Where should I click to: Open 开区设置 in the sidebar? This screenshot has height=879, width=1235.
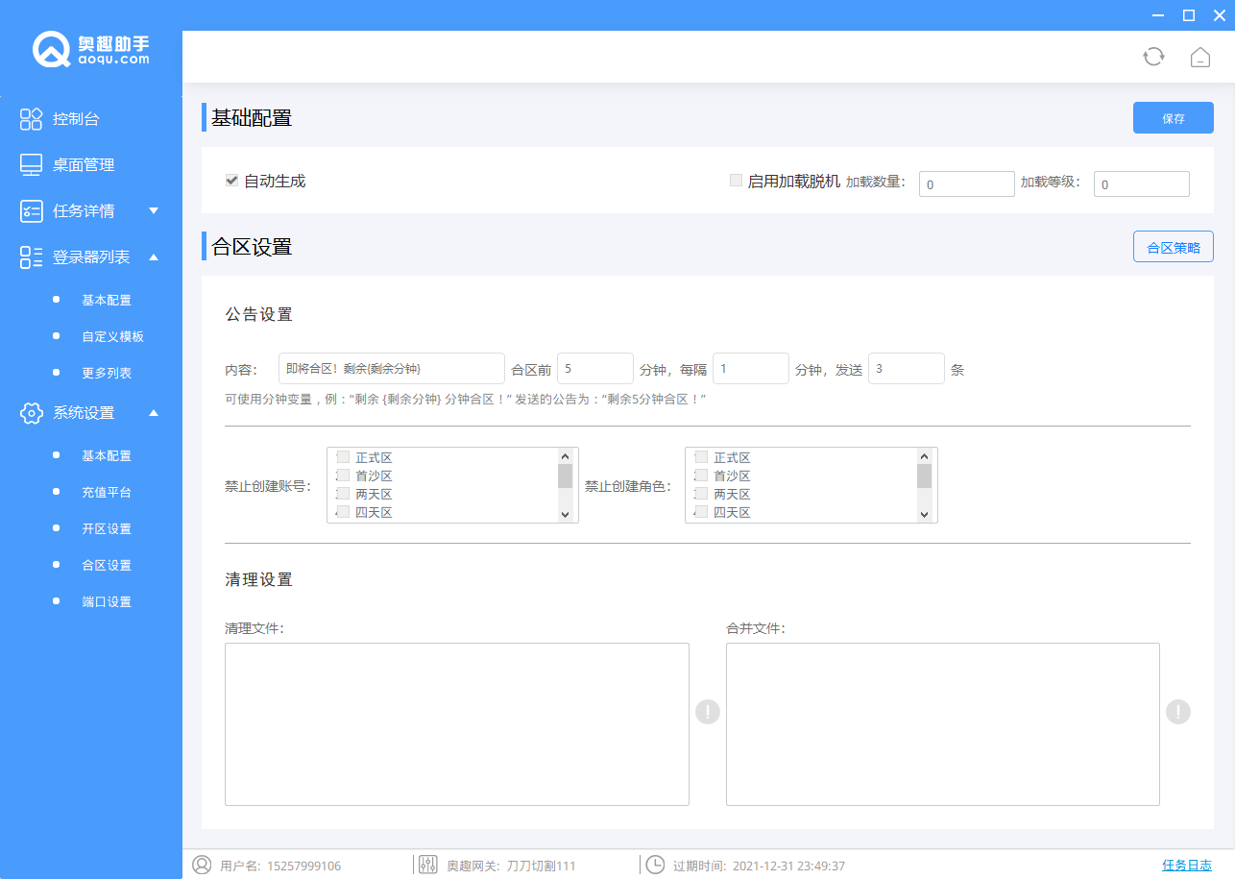107,528
